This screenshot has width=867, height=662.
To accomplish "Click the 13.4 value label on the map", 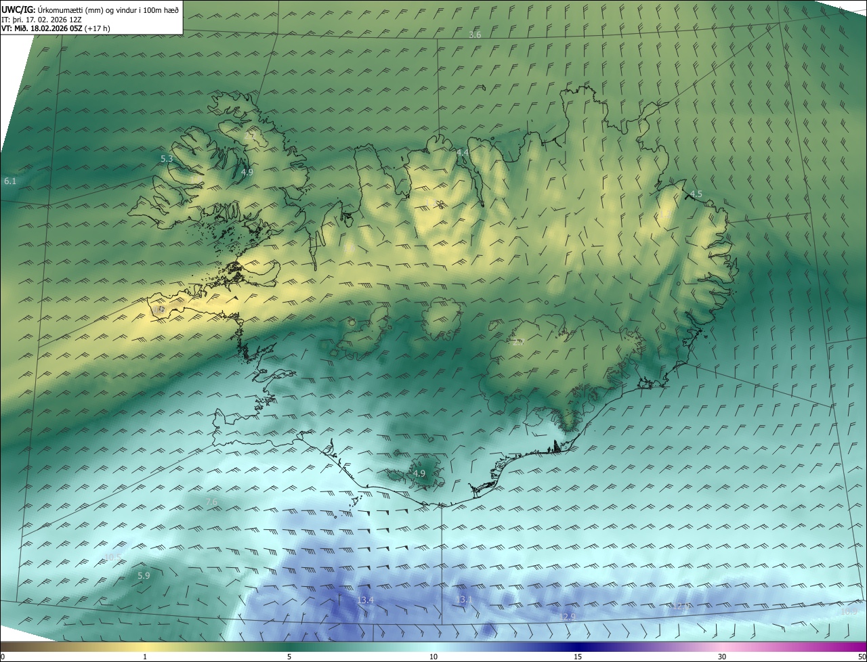I will tap(366, 600).
